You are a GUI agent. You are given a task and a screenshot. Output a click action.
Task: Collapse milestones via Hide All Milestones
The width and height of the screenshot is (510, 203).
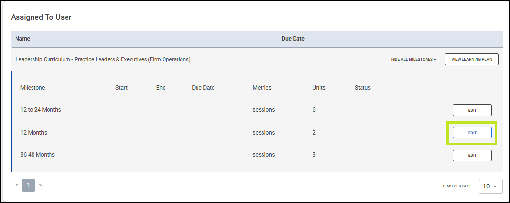413,59
